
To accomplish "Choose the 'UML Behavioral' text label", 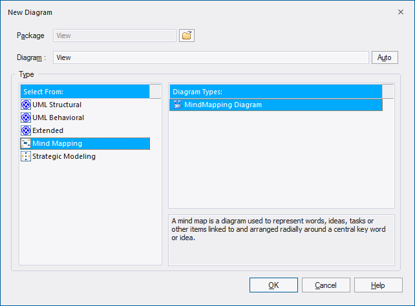I will [x=58, y=117].
